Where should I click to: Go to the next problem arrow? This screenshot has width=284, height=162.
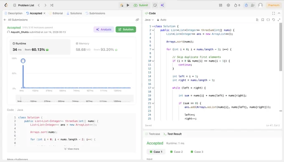coord(45,5)
